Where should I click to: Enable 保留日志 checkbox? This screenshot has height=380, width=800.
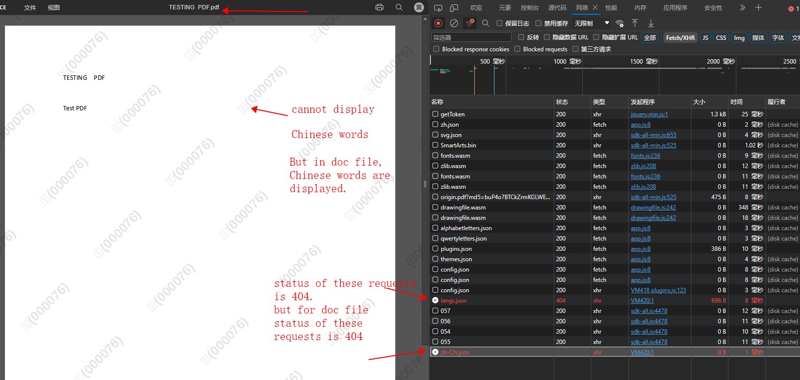(499, 23)
